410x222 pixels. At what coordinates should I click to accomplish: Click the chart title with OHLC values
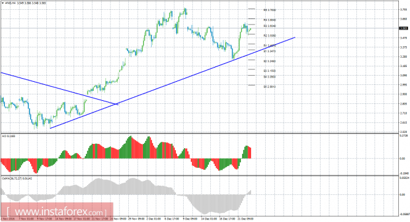click(26, 3)
